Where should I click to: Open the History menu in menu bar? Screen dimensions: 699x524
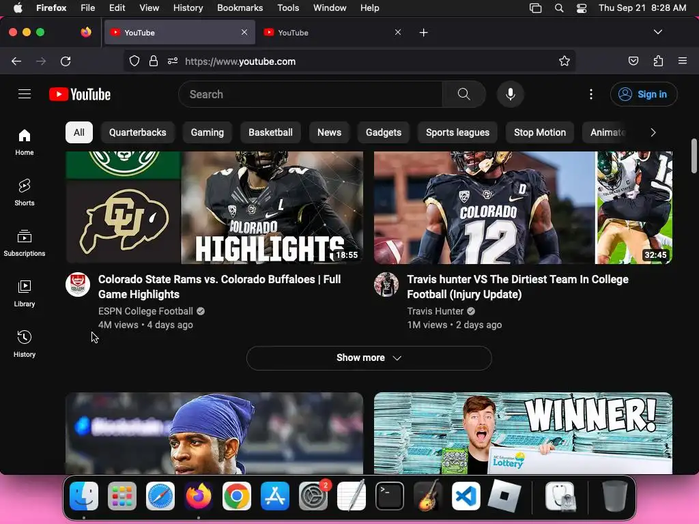tap(188, 8)
